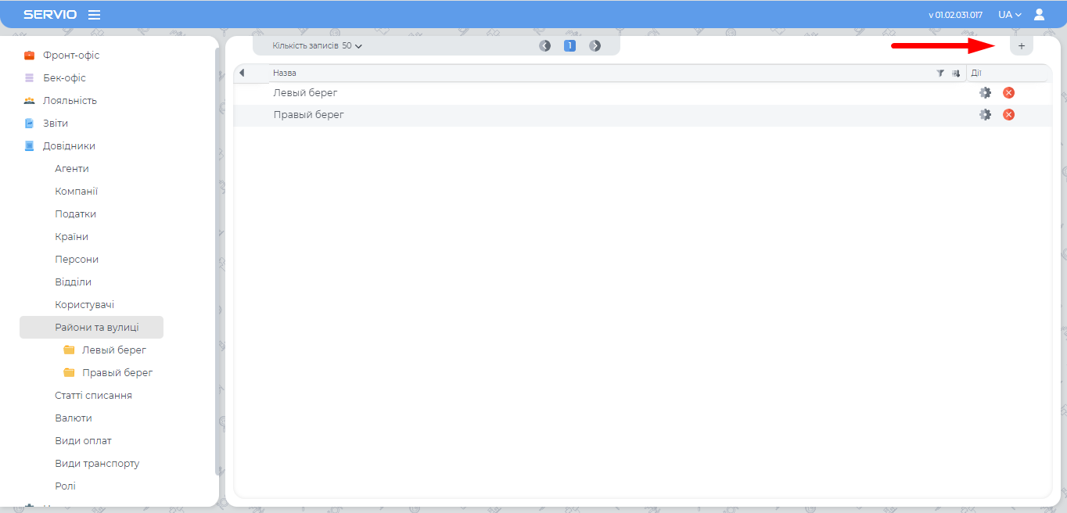Open Звіти menu section
Viewport: 1067px width, 513px height.
point(55,124)
